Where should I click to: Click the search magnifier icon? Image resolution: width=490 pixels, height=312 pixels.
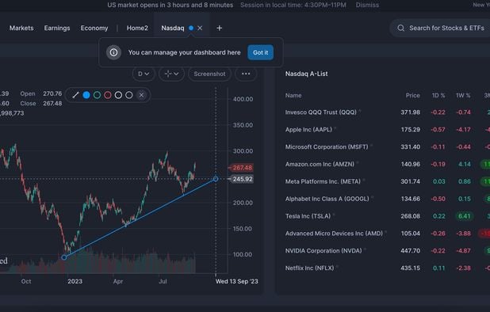(x=401, y=28)
